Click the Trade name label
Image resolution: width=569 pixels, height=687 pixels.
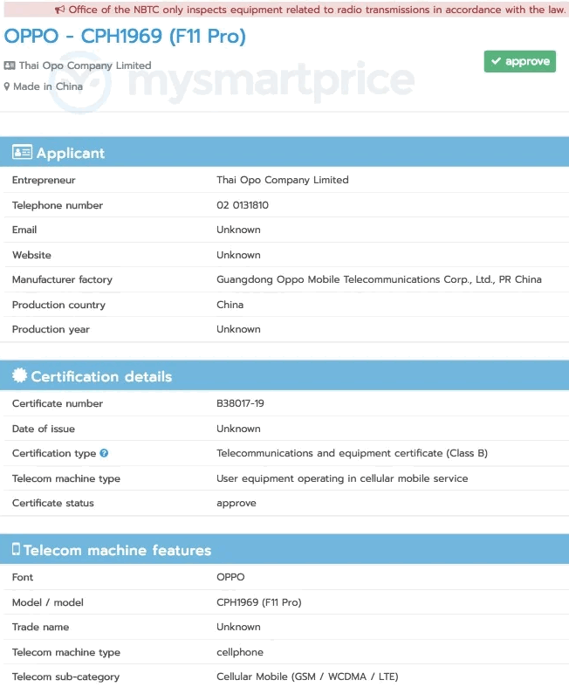click(x=40, y=627)
